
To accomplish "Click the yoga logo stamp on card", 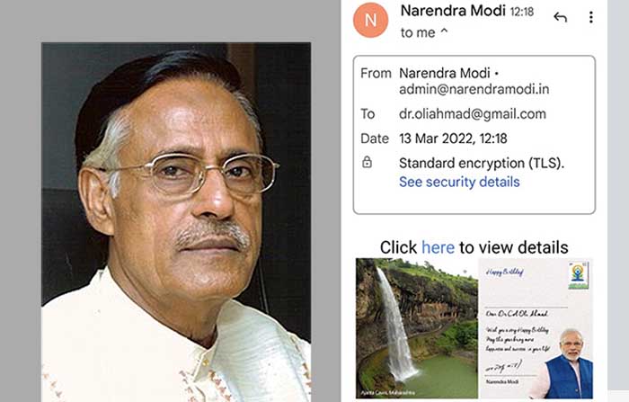I will 578,275.
